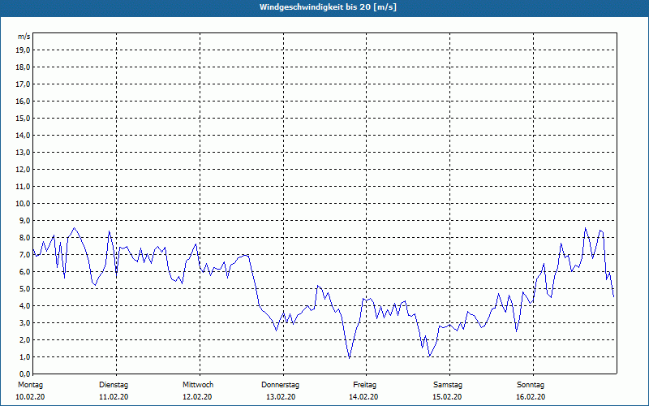
Task: Click the Freitag day label
Action: coord(364,385)
